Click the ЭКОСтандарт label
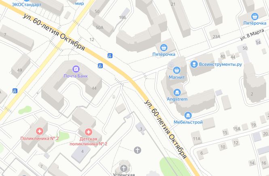Image resolution: width=269 pixels, height=176 pixels. [x=27, y=4]
